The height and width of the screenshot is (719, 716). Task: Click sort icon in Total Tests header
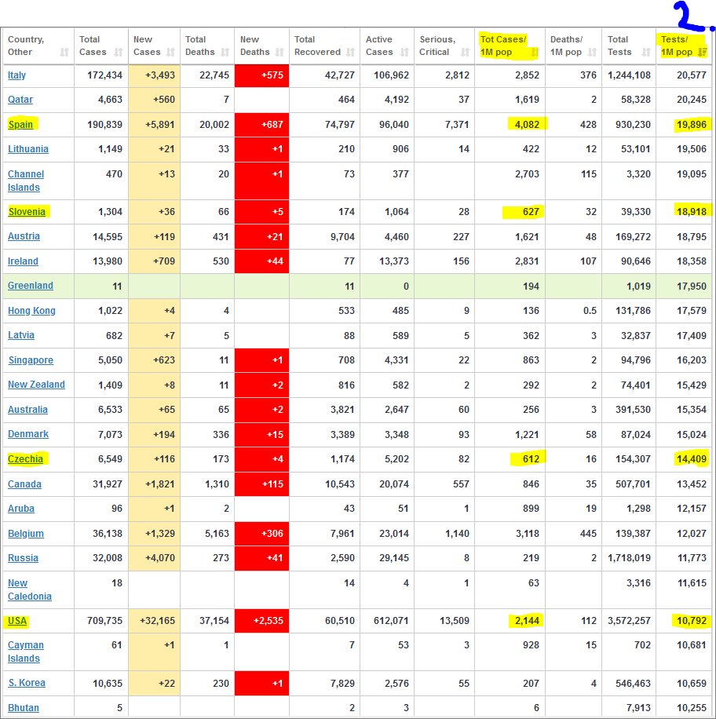pyautogui.click(x=645, y=53)
